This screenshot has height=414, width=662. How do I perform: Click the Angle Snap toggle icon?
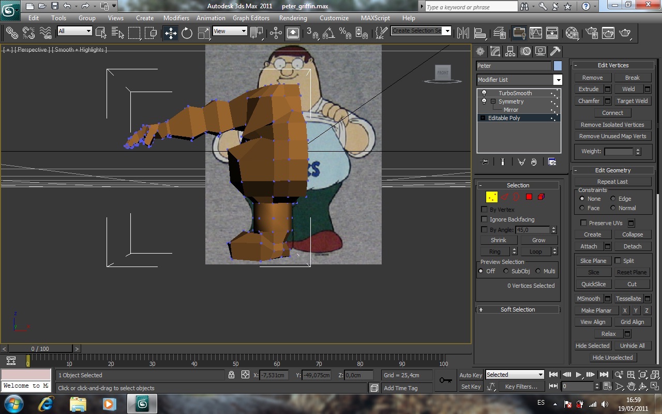[328, 33]
